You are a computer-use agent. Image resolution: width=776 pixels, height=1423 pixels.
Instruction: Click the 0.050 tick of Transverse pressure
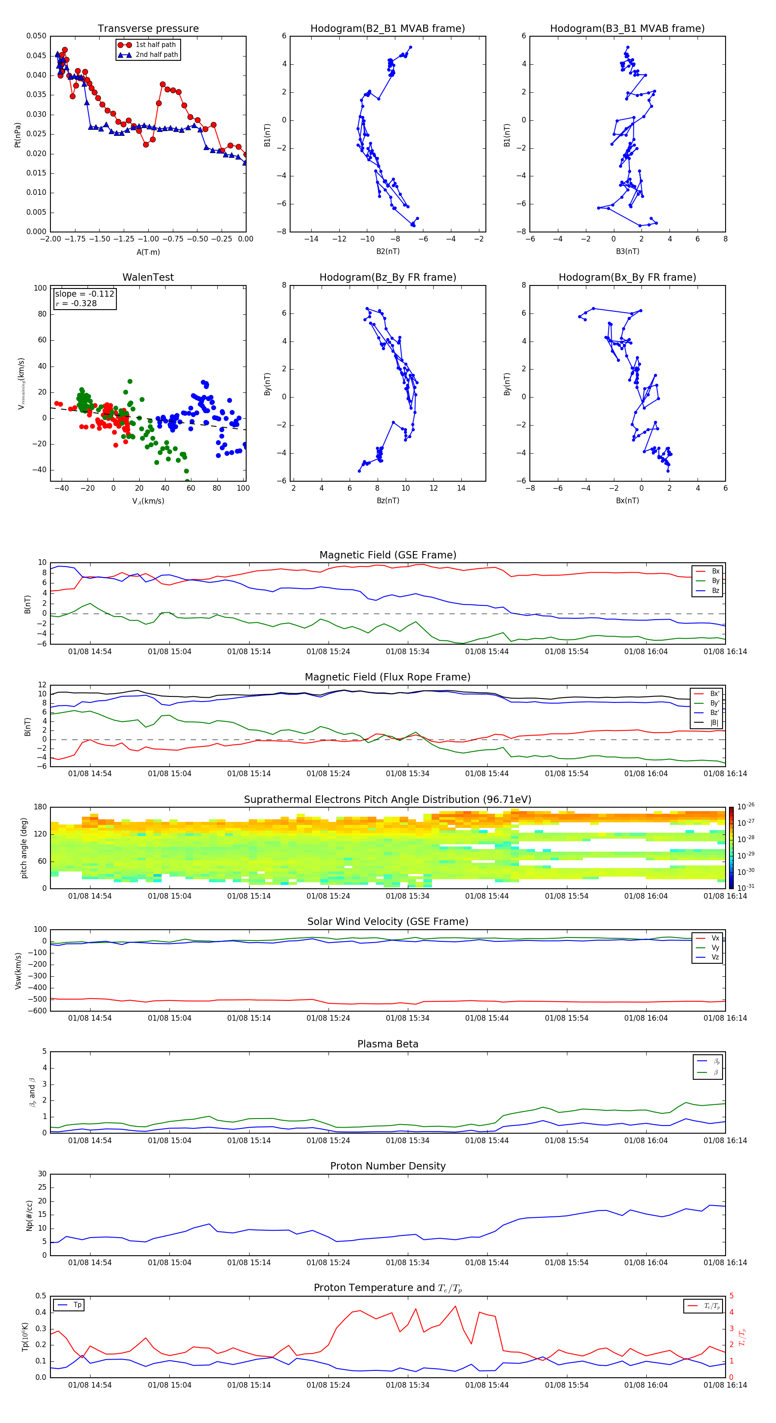(x=37, y=36)
